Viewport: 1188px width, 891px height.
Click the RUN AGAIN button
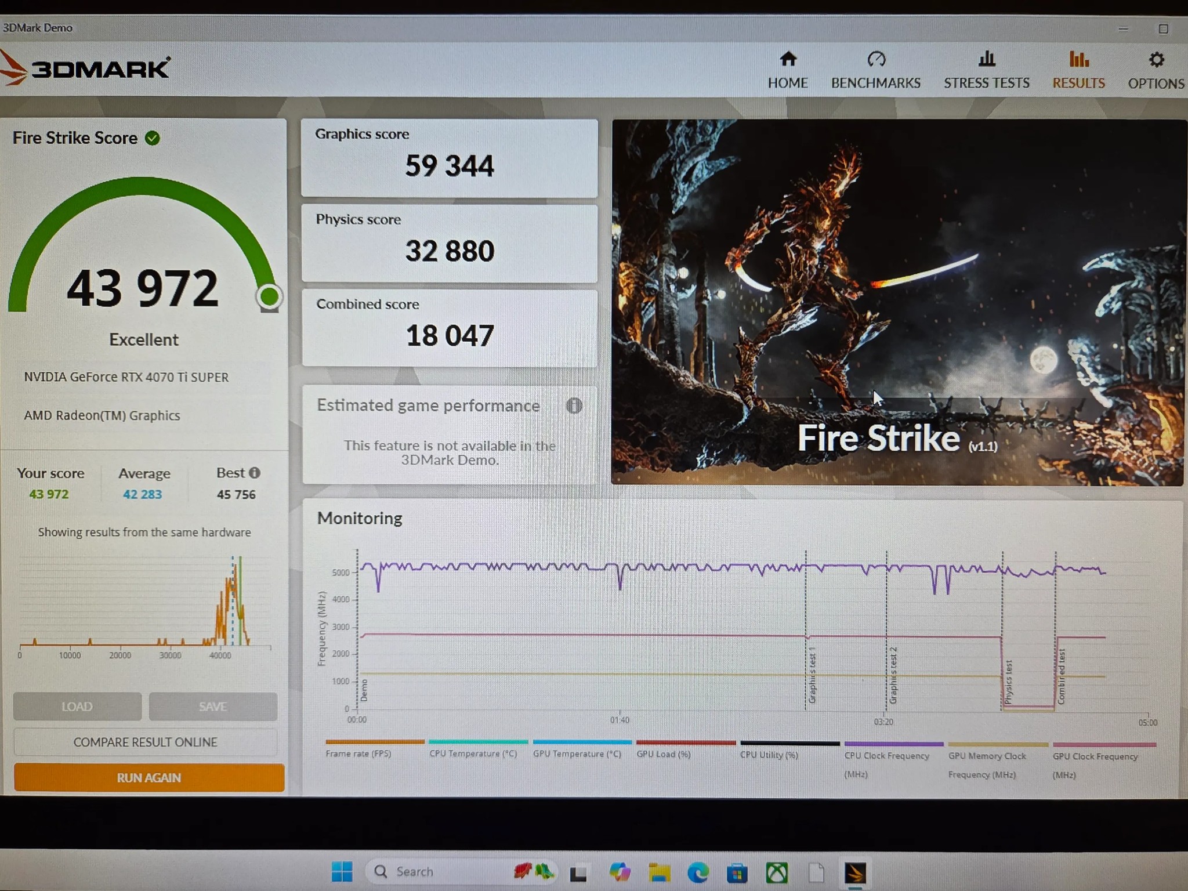click(x=148, y=777)
